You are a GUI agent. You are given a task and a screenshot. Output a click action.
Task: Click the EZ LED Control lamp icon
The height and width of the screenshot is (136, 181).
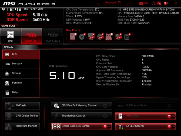click(121, 127)
